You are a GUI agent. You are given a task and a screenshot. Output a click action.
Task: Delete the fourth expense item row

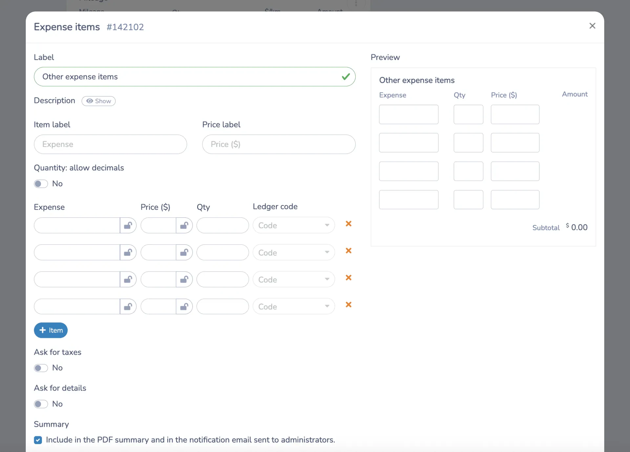pos(348,305)
